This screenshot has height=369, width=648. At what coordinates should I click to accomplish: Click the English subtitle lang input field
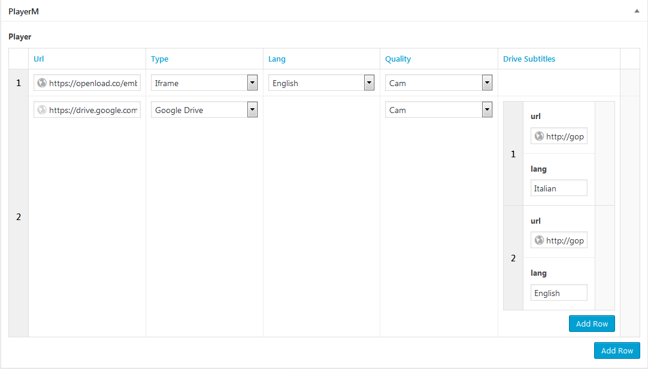pos(559,293)
